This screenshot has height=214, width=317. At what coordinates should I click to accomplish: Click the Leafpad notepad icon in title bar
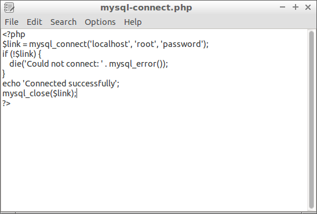pos(9,8)
